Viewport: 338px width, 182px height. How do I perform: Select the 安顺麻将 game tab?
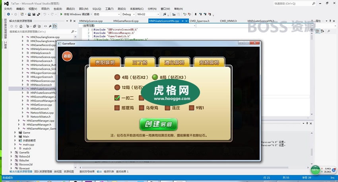[x=209, y=62]
